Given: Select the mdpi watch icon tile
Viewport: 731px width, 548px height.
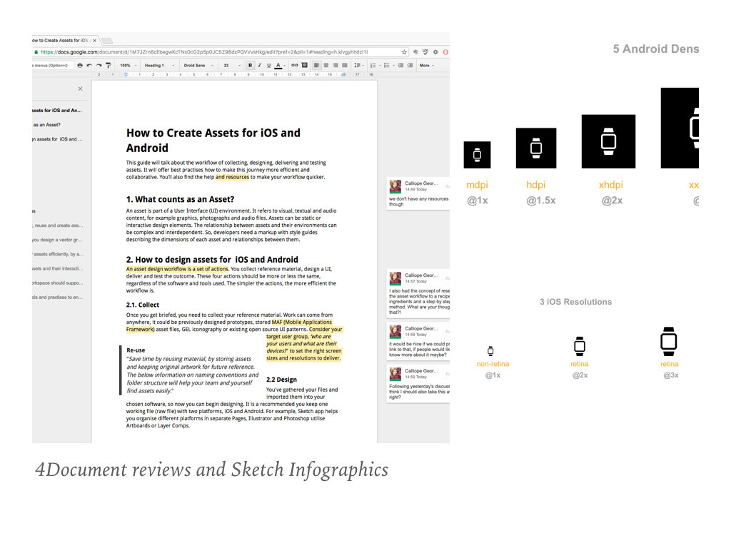Looking at the screenshot, I should click(477, 155).
